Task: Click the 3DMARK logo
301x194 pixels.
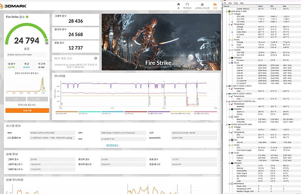Action: (14, 6)
